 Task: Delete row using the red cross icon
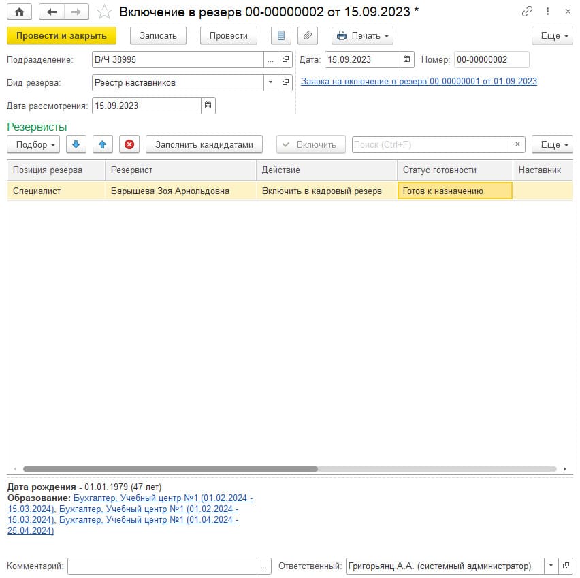pyautogui.click(x=129, y=144)
